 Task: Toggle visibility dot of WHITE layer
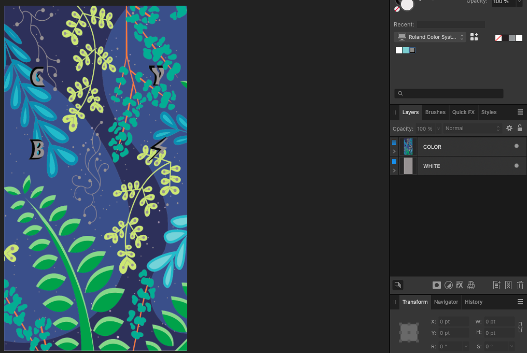click(x=516, y=165)
